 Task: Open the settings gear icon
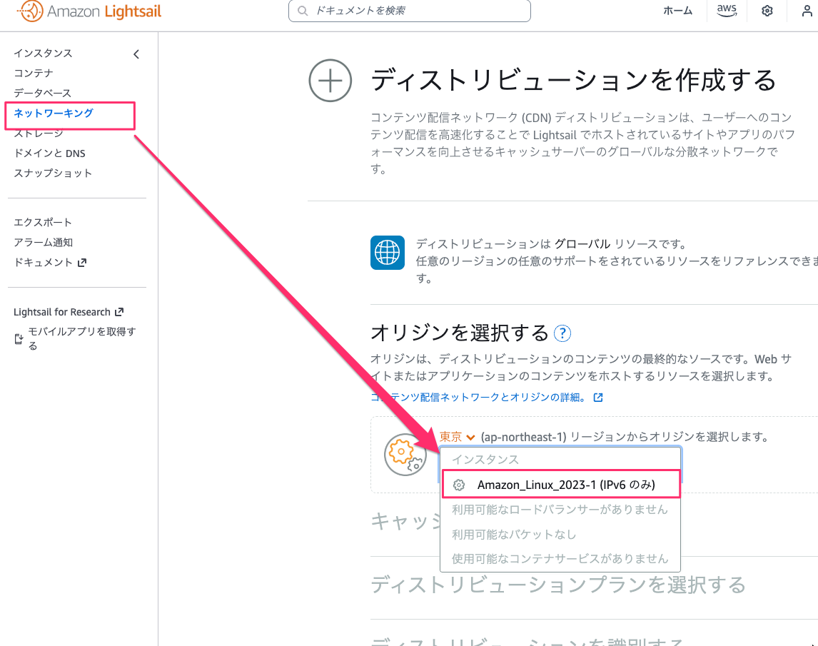click(x=767, y=11)
